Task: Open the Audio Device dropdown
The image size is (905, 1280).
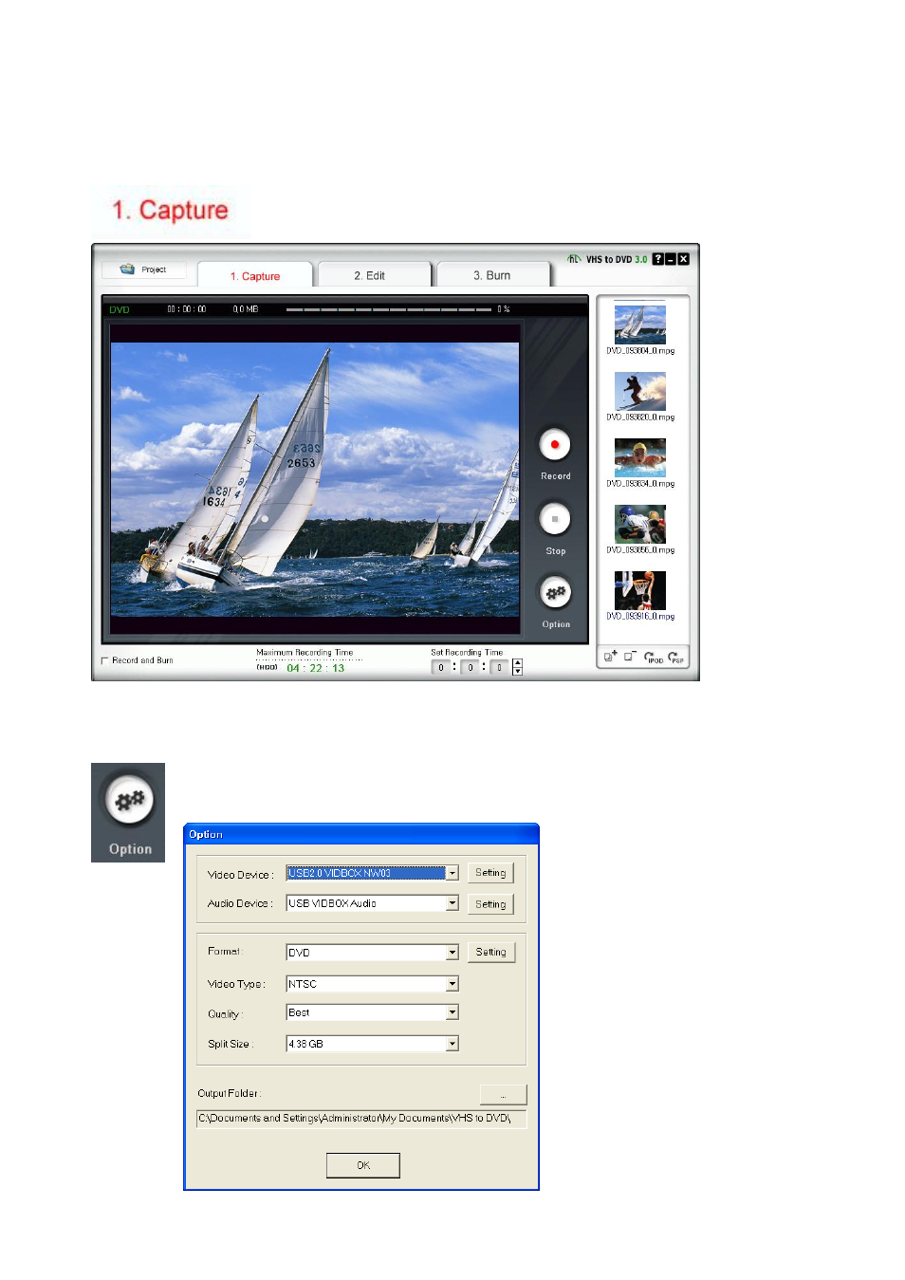Action: [x=452, y=903]
